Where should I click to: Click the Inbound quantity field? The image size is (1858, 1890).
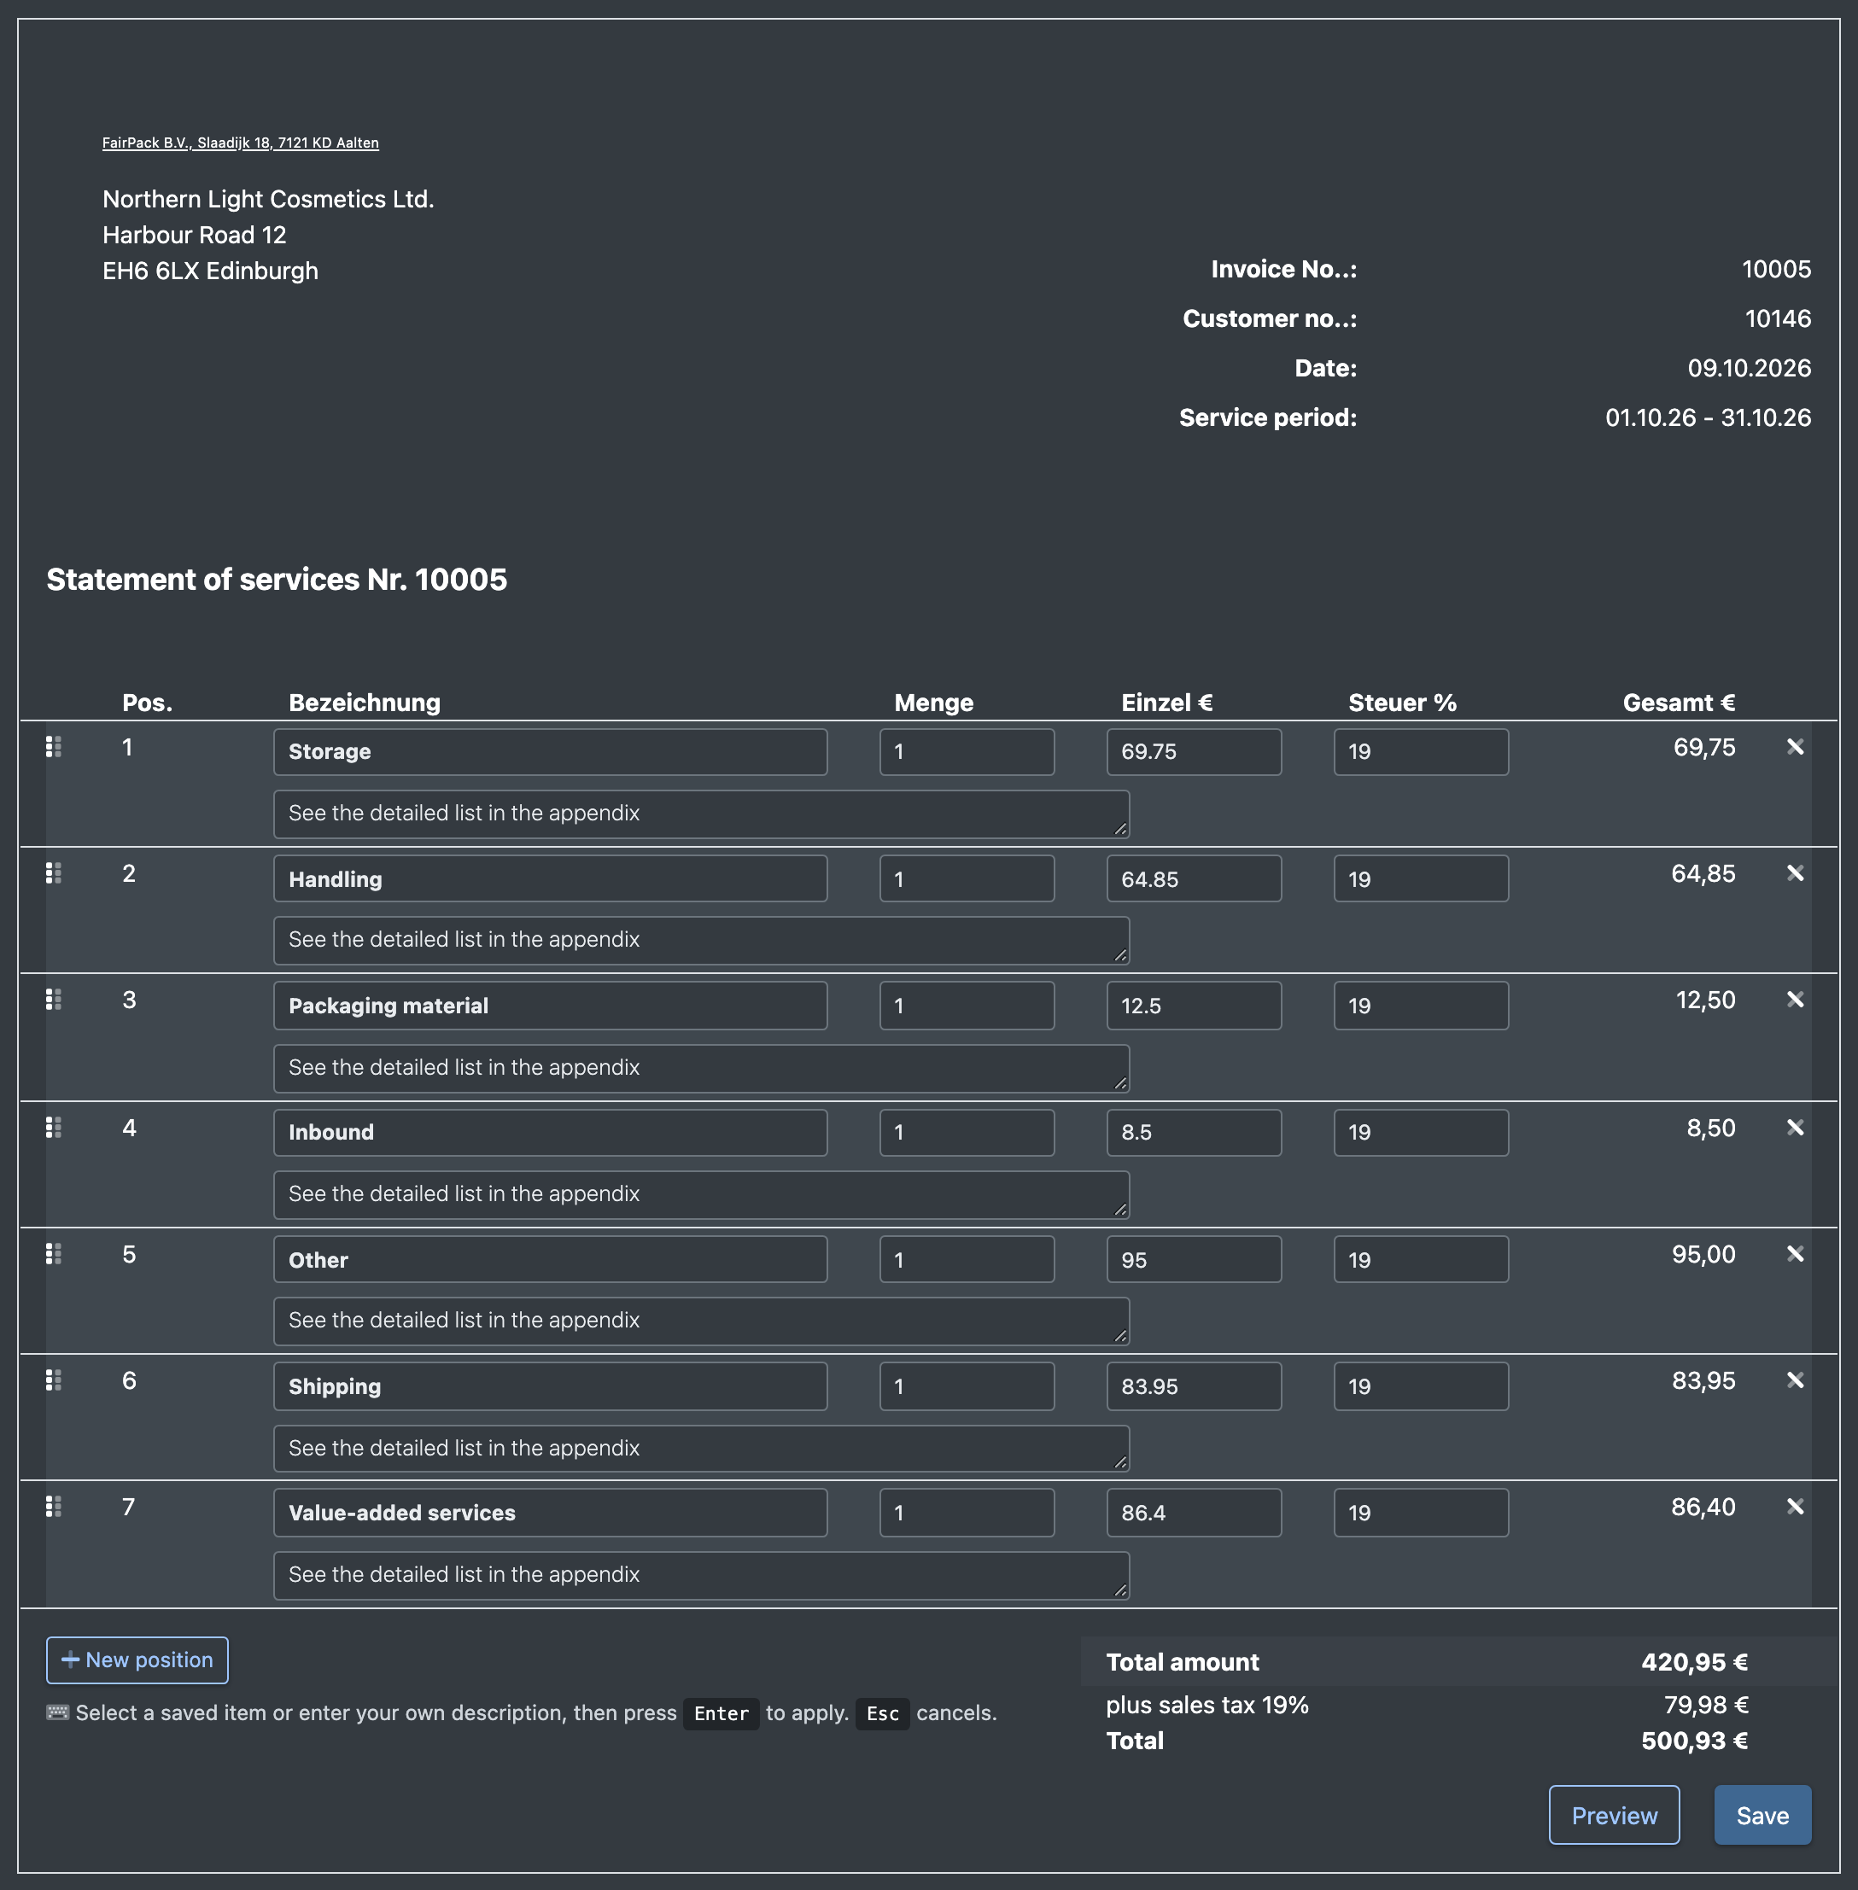(967, 1133)
